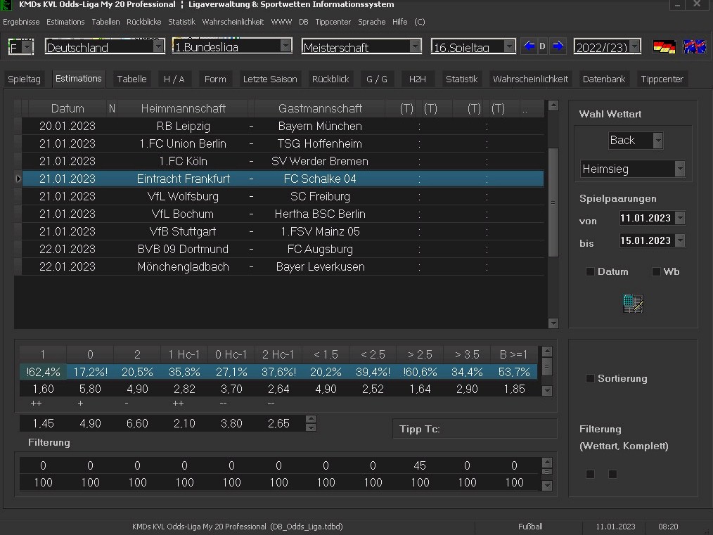Switch to the H / A tab
This screenshot has height=535, width=713.
174,79
